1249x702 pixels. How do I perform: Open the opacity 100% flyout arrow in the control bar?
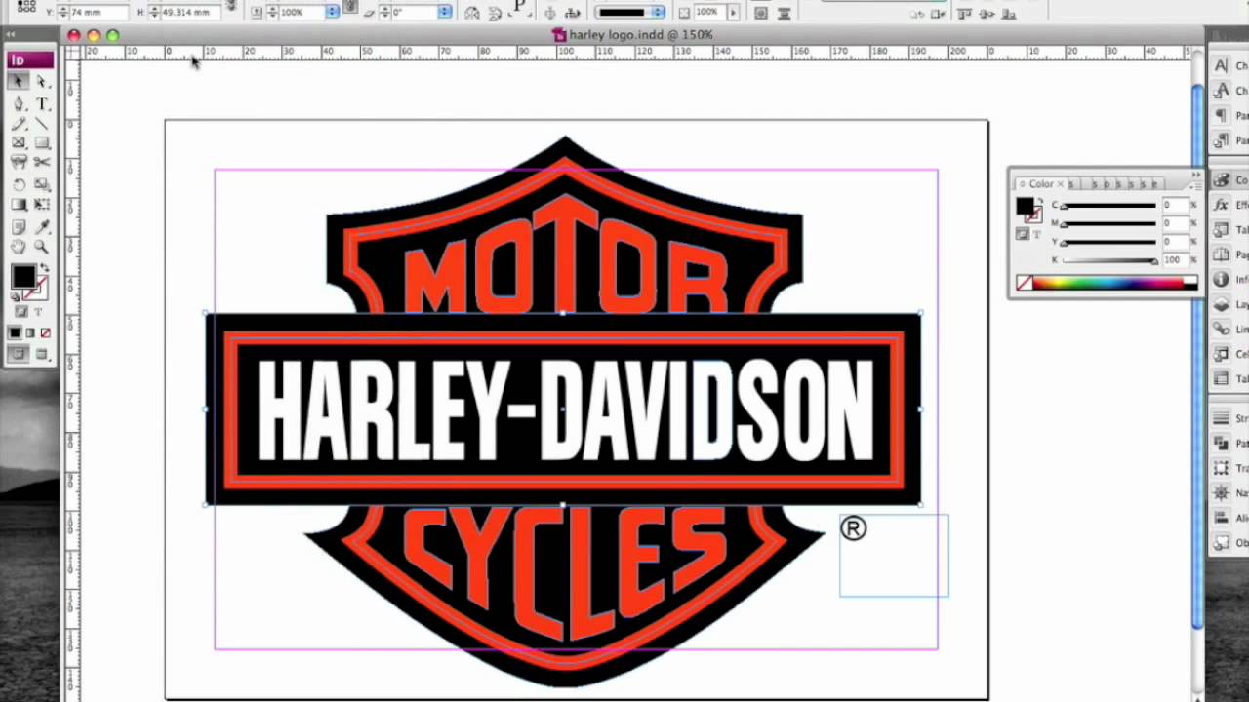point(734,12)
